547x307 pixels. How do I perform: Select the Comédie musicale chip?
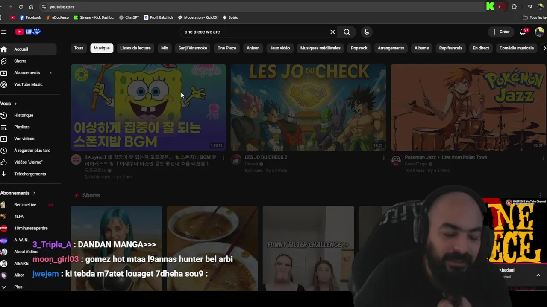click(517, 48)
